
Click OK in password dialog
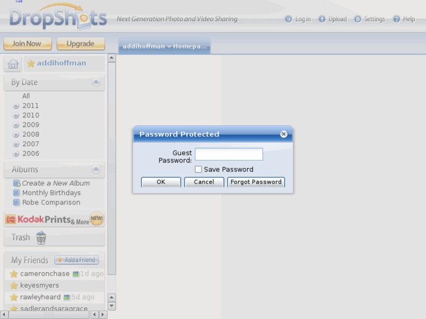click(161, 182)
